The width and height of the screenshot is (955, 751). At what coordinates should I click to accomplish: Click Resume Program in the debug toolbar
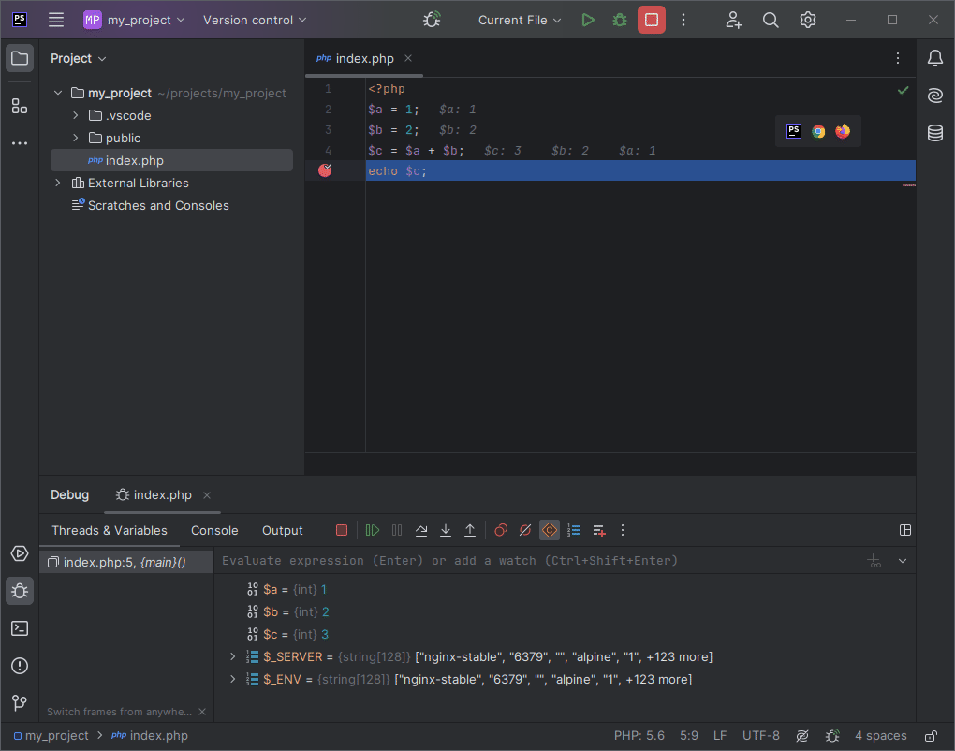(373, 530)
